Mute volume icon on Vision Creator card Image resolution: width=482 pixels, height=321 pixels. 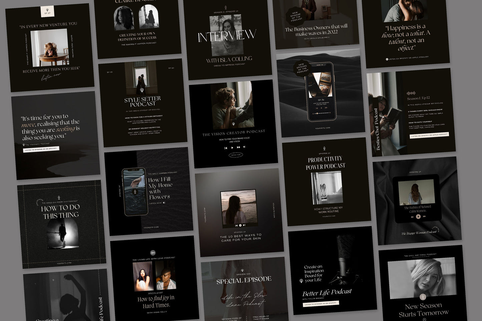coord(245,147)
